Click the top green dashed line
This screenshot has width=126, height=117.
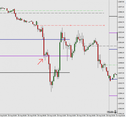[51, 10]
